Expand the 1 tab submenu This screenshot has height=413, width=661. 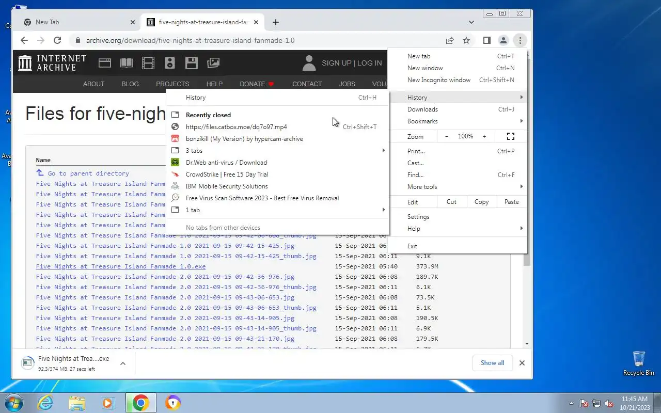tap(279, 210)
